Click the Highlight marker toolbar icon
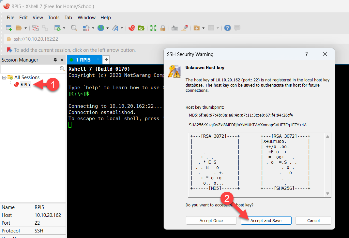 pyautogui.click(x=184, y=28)
